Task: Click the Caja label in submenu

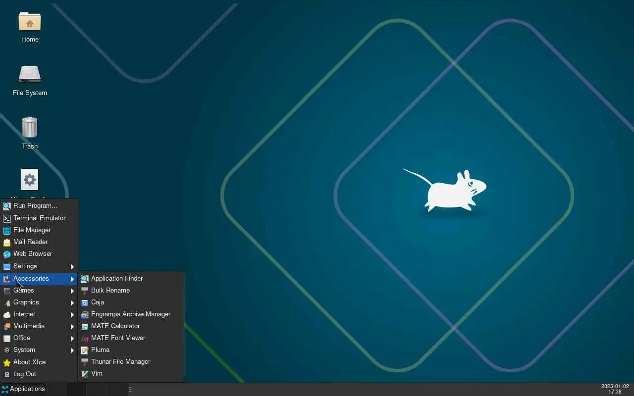Action: click(x=98, y=302)
